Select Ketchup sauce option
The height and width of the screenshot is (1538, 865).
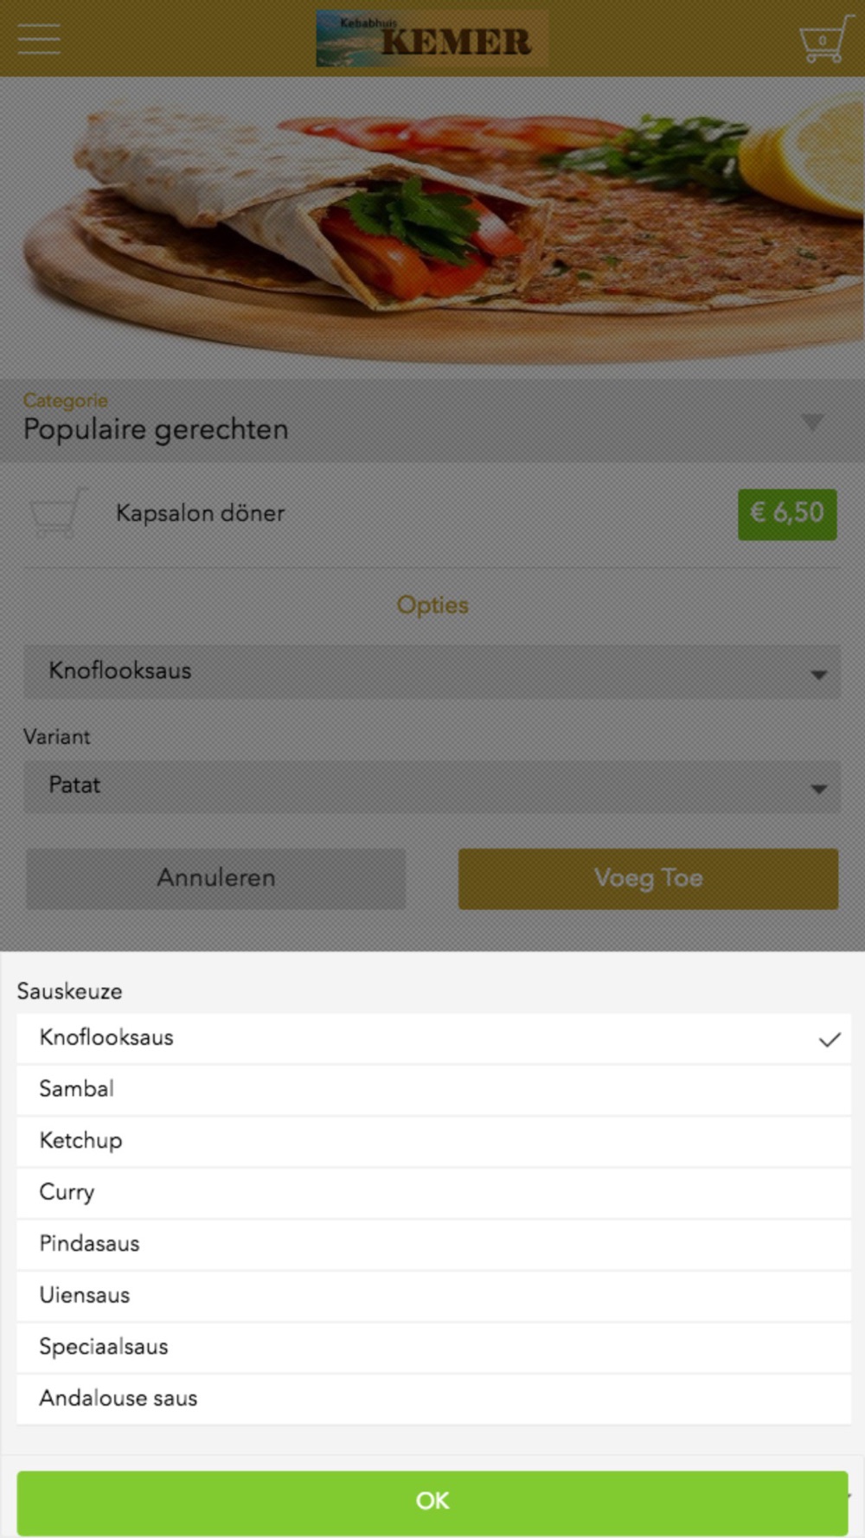[432, 1141]
